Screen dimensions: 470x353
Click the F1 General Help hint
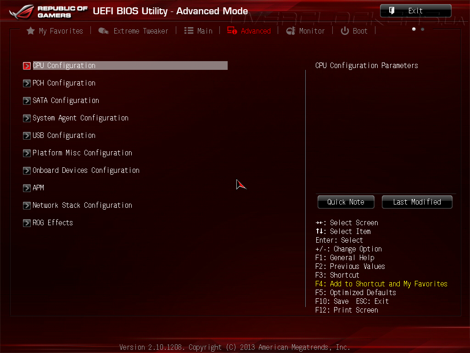(x=345, y=257)
